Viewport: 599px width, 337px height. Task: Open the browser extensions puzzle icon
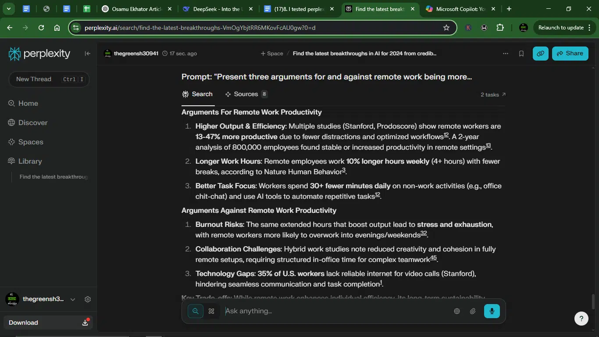500,28
